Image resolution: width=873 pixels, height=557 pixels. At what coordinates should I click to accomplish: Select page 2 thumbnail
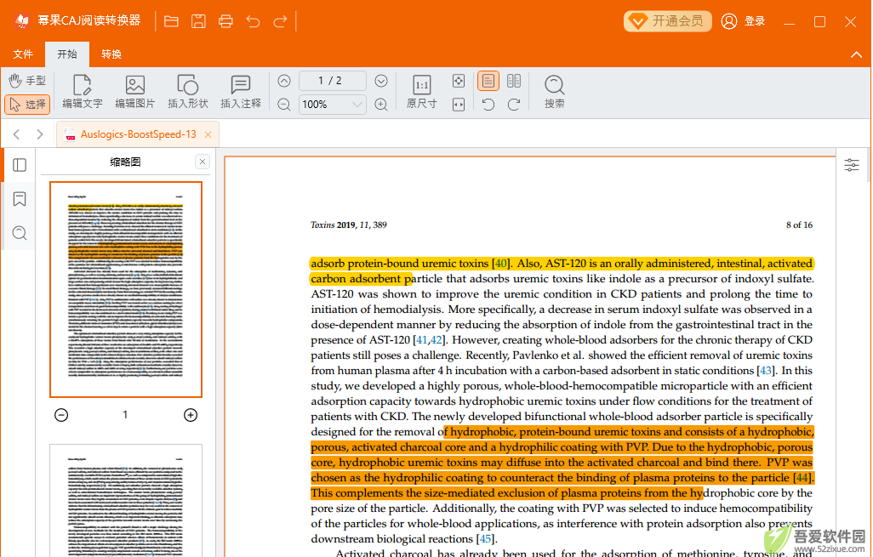[126, 500]
